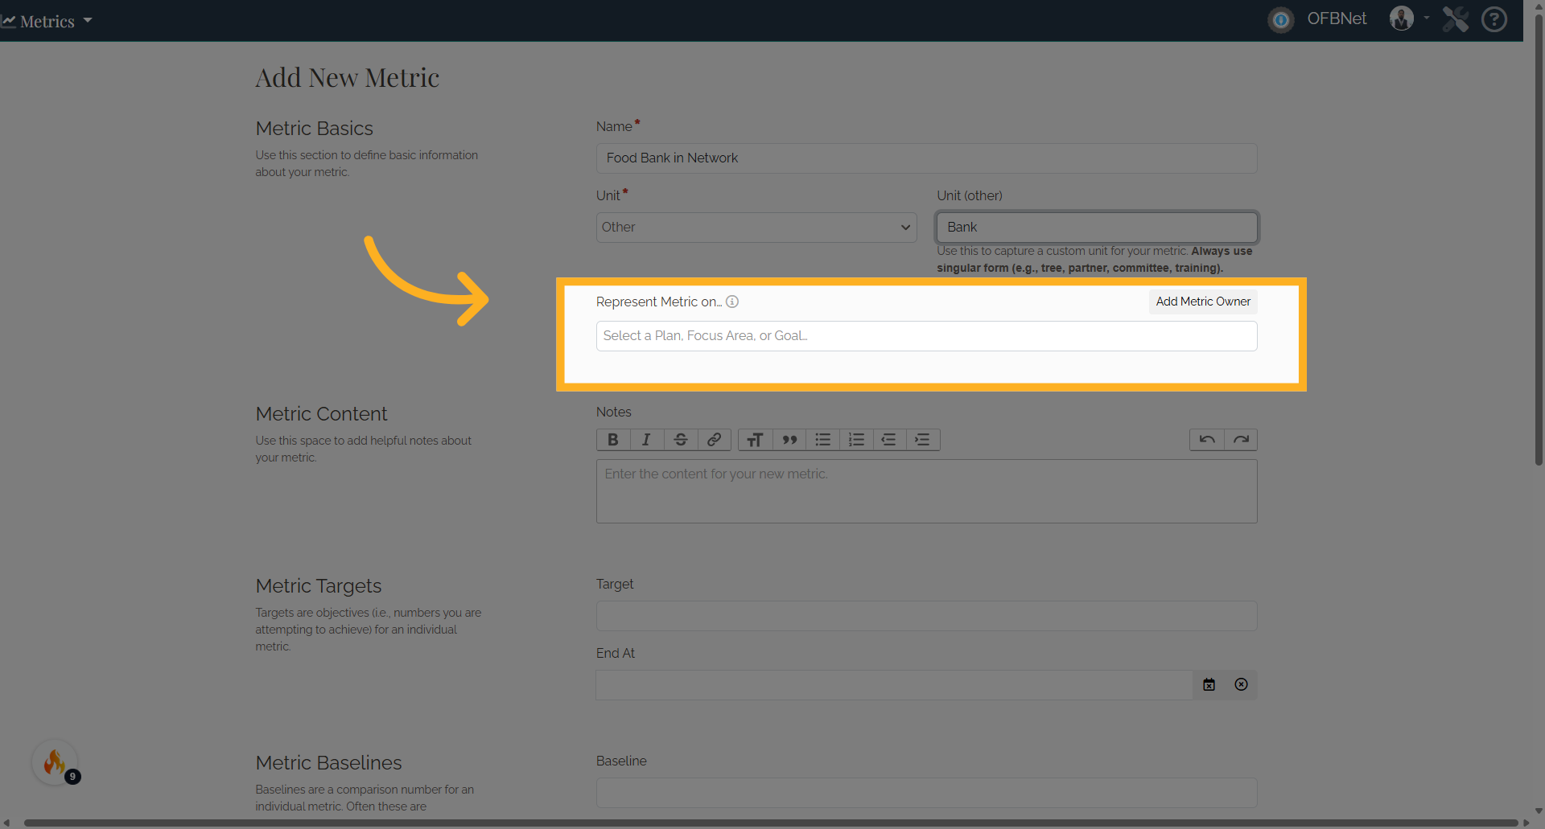Click the Baseline input field
This screenshot has height=829, width=1545.
pyautogui.click(x=926, y=793)
